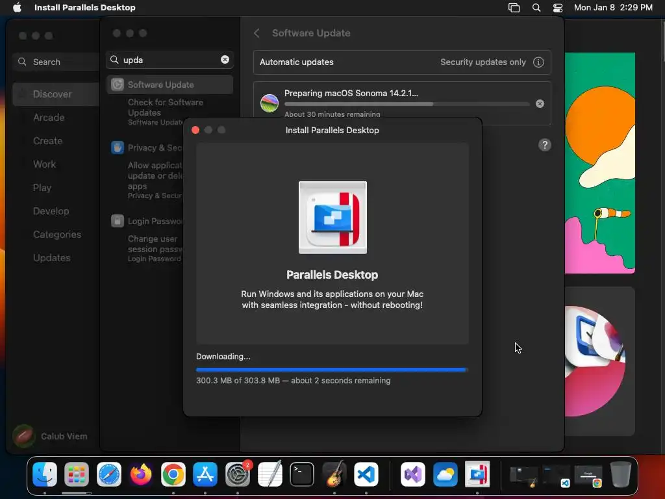Click the Automatic updates row

(402, 62)
